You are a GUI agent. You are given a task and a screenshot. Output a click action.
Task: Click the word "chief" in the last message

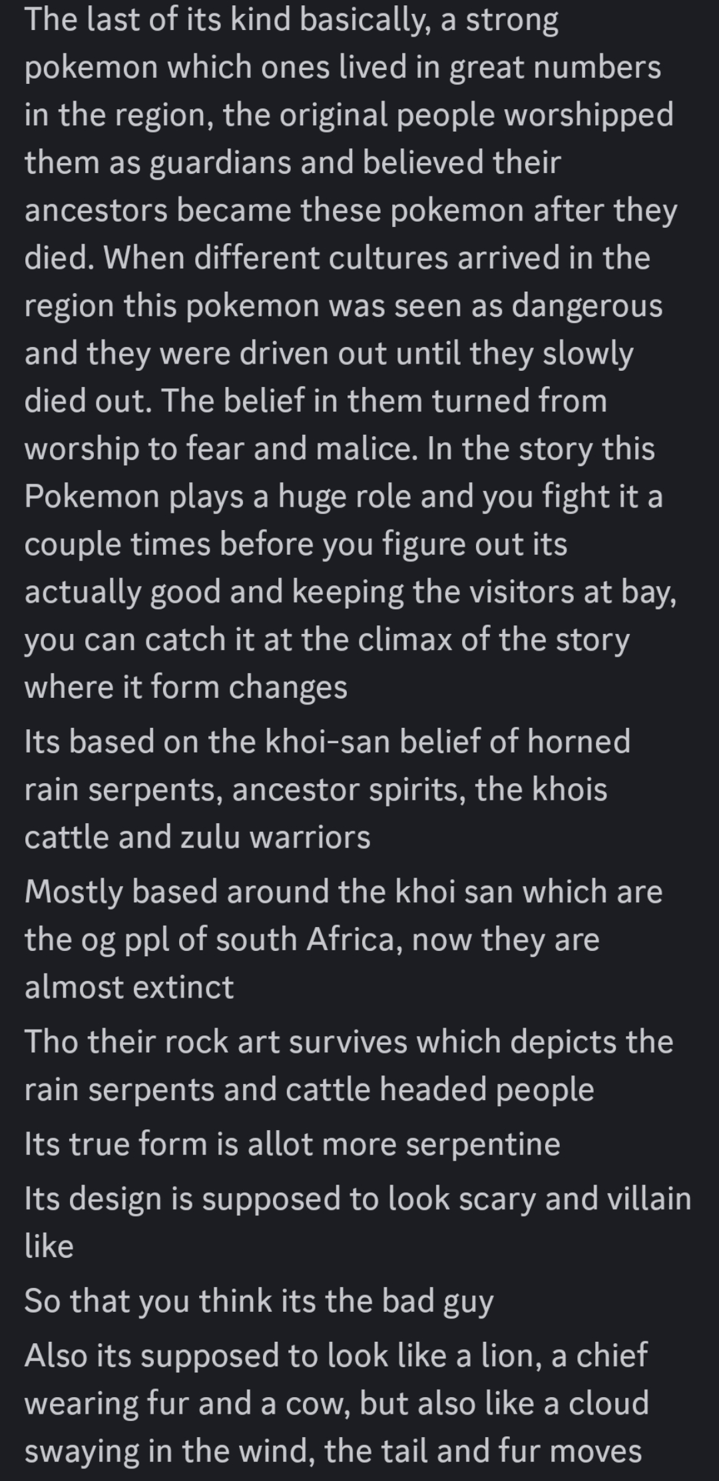(611, 1355)
